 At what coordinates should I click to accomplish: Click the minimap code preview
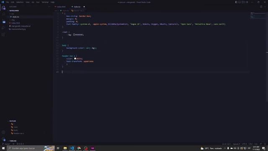[258, 15]
